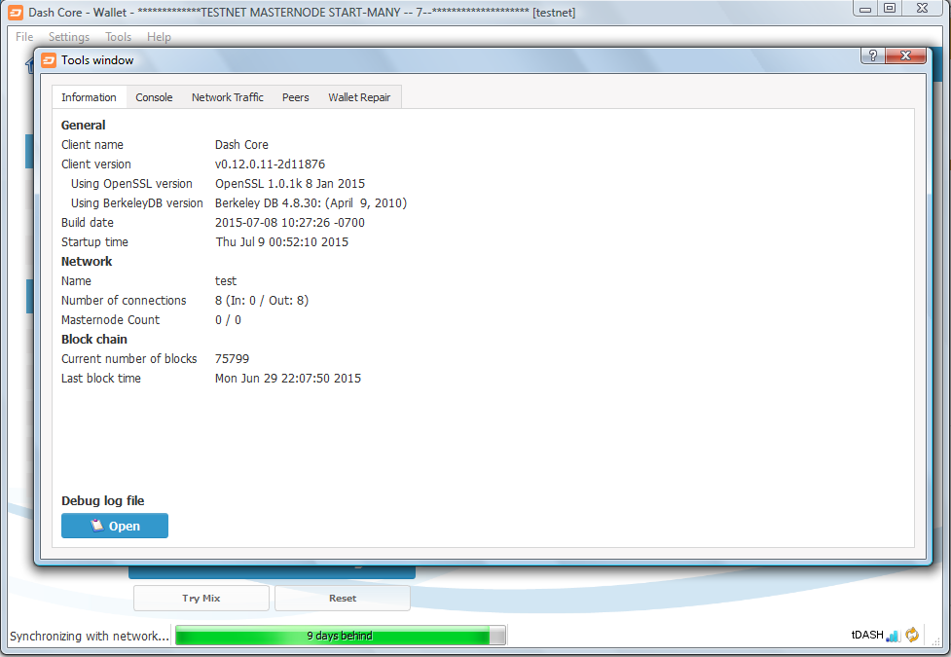Switch to the Network Traffic tab
The height and width of the screenshot is (657, 951).
coord(228,97)
